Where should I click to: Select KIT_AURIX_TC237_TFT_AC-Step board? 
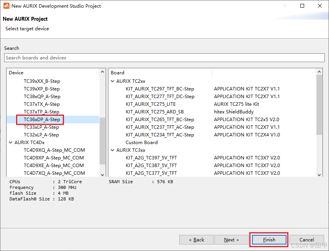160,127
